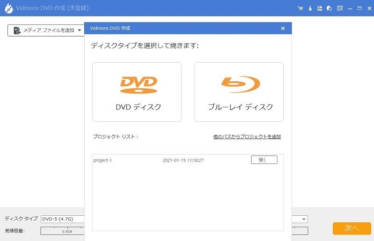This screenshot has height=241, width=374.
Task: Click 他のパスからプロジェクトを追加 link
Action: [247, 136]
